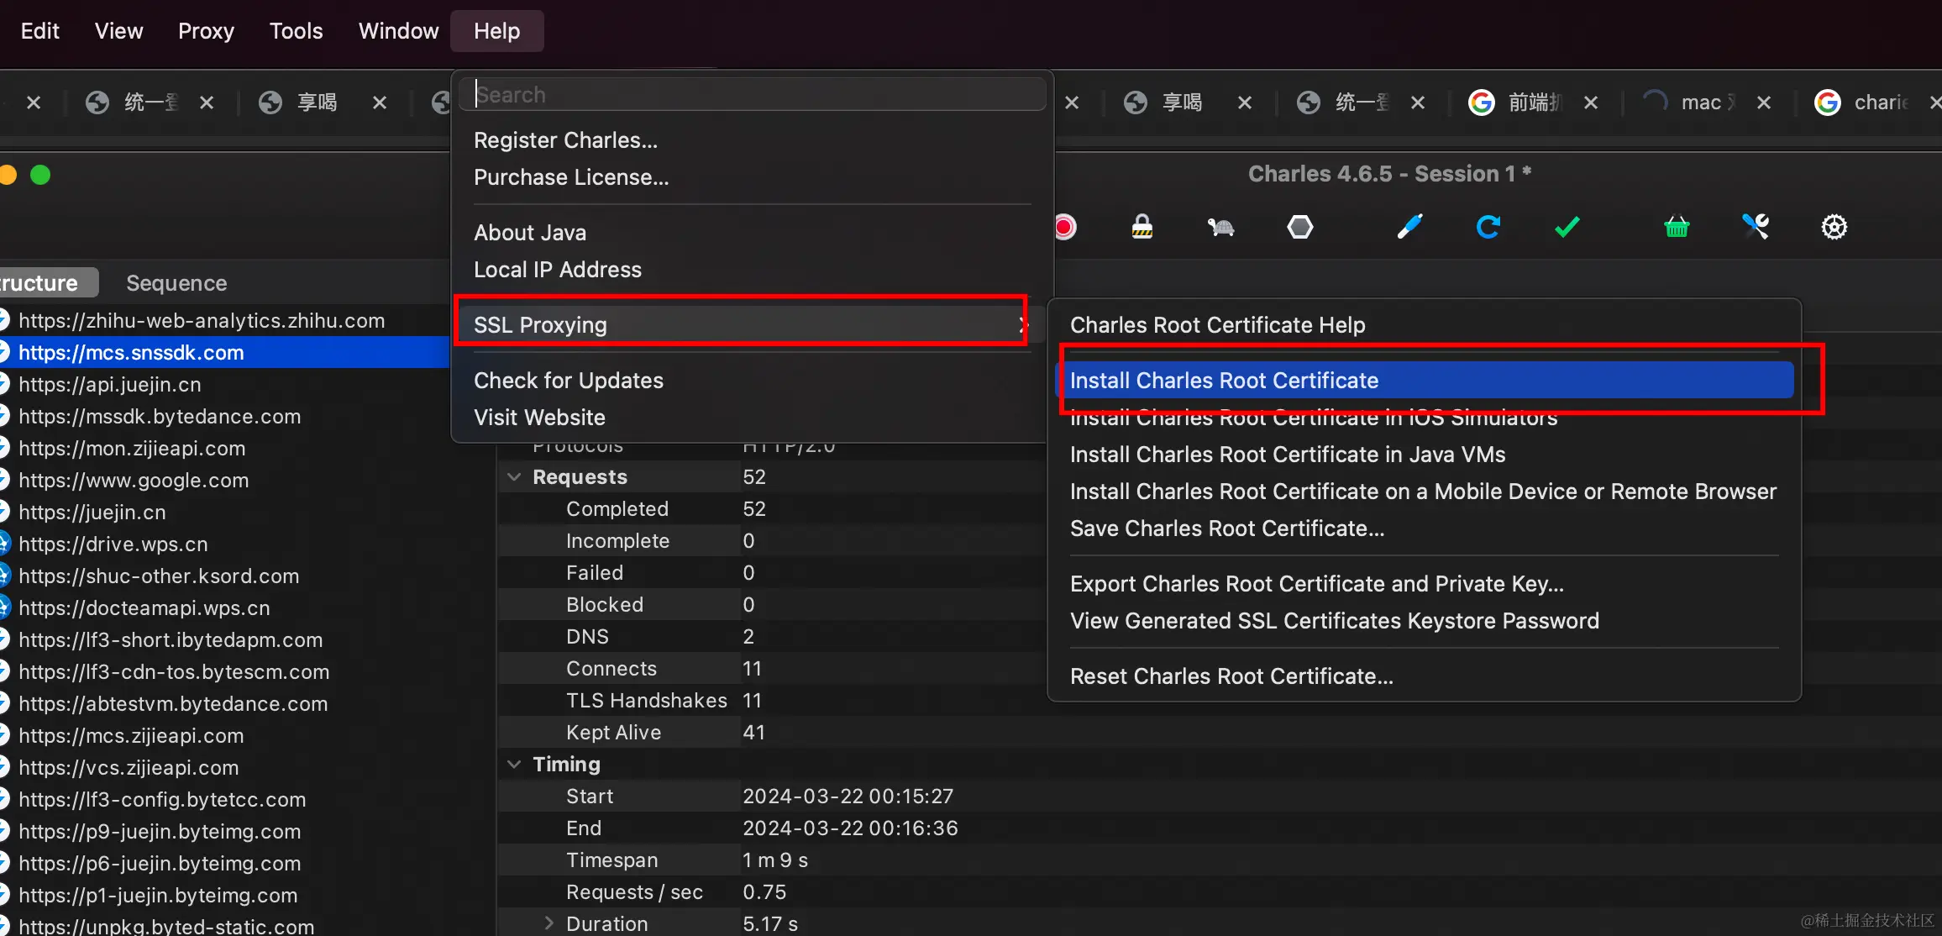Select https://mcs.zijieapi.com host
Viewport: 1942px width, 936px height.
[131, 736]
